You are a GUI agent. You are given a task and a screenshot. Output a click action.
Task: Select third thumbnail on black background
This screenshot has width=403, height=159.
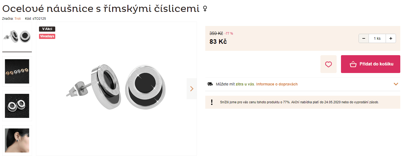(x=17, y=106)
